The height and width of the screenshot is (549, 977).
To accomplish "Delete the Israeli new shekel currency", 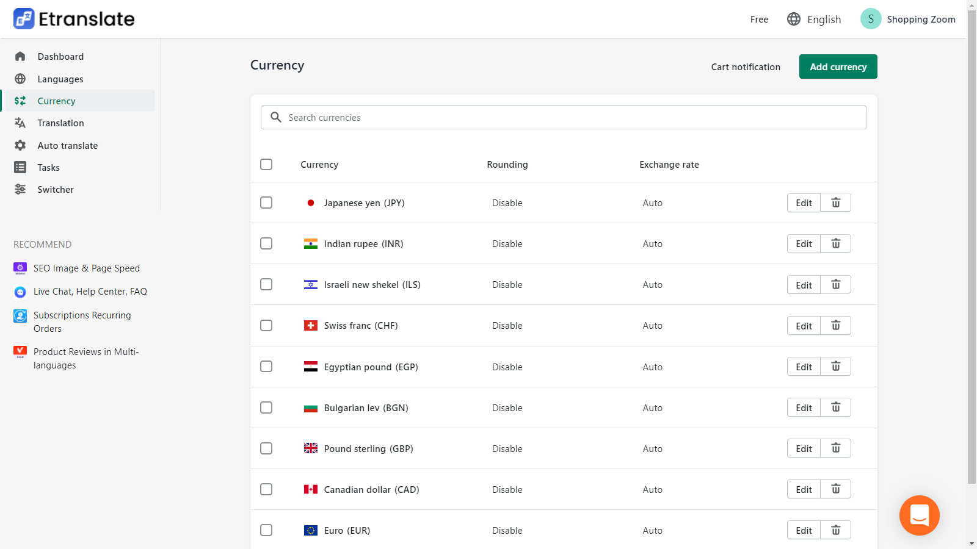I will [x=836, y=284].
